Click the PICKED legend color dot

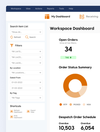click(x=71, y=105)
